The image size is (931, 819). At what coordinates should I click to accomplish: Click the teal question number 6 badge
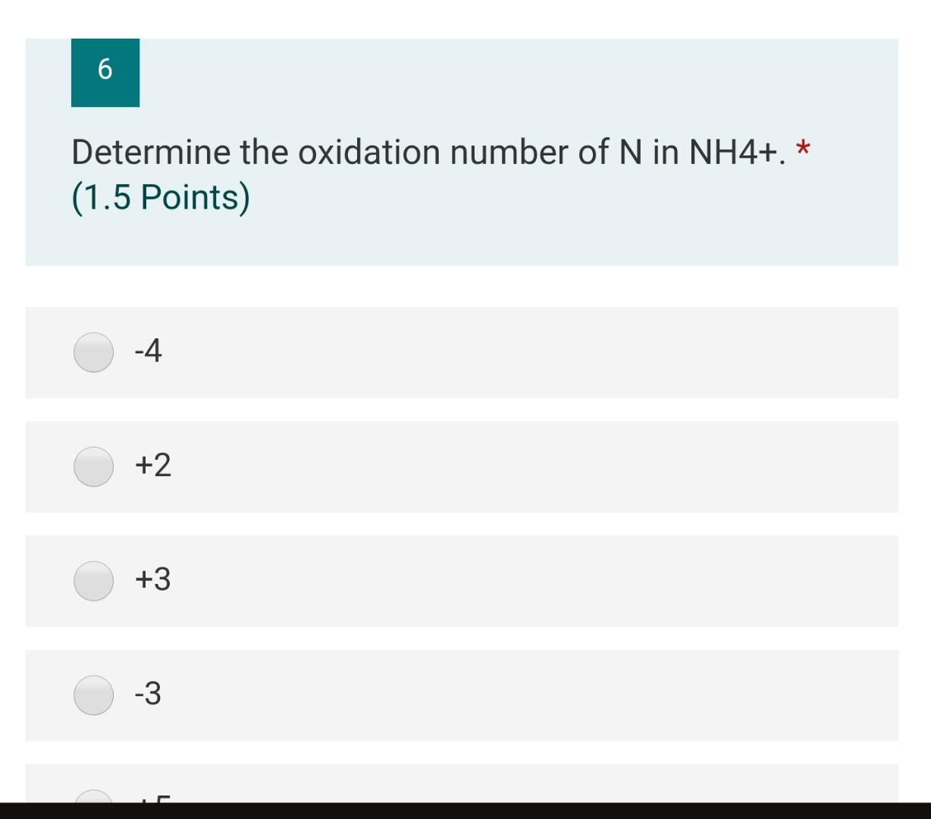click(x=105, y=72)
